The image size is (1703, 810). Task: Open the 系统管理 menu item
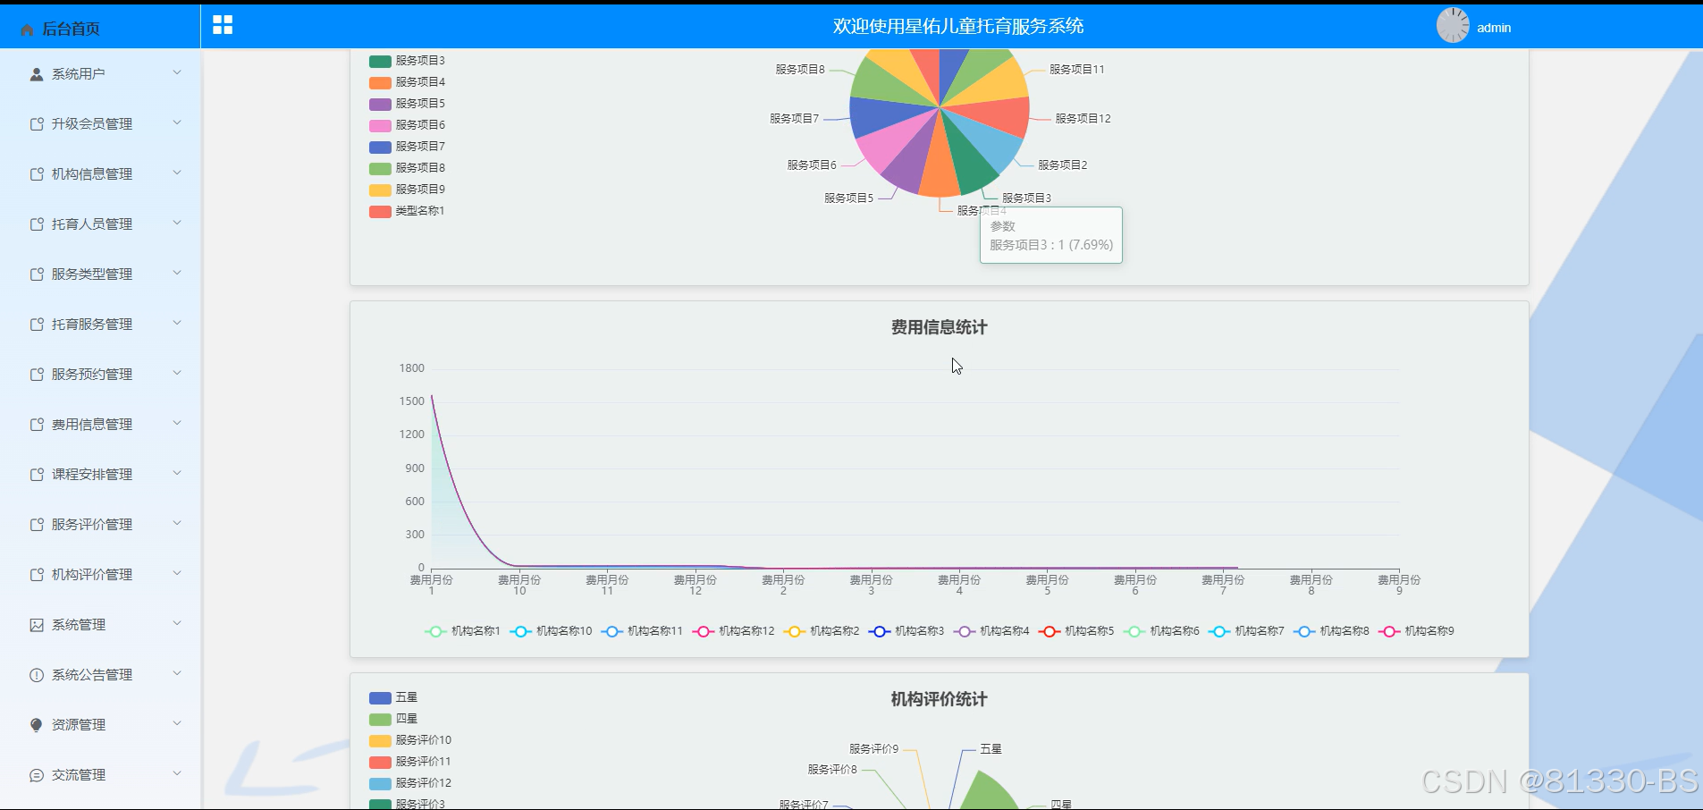(x=100, y=625)
